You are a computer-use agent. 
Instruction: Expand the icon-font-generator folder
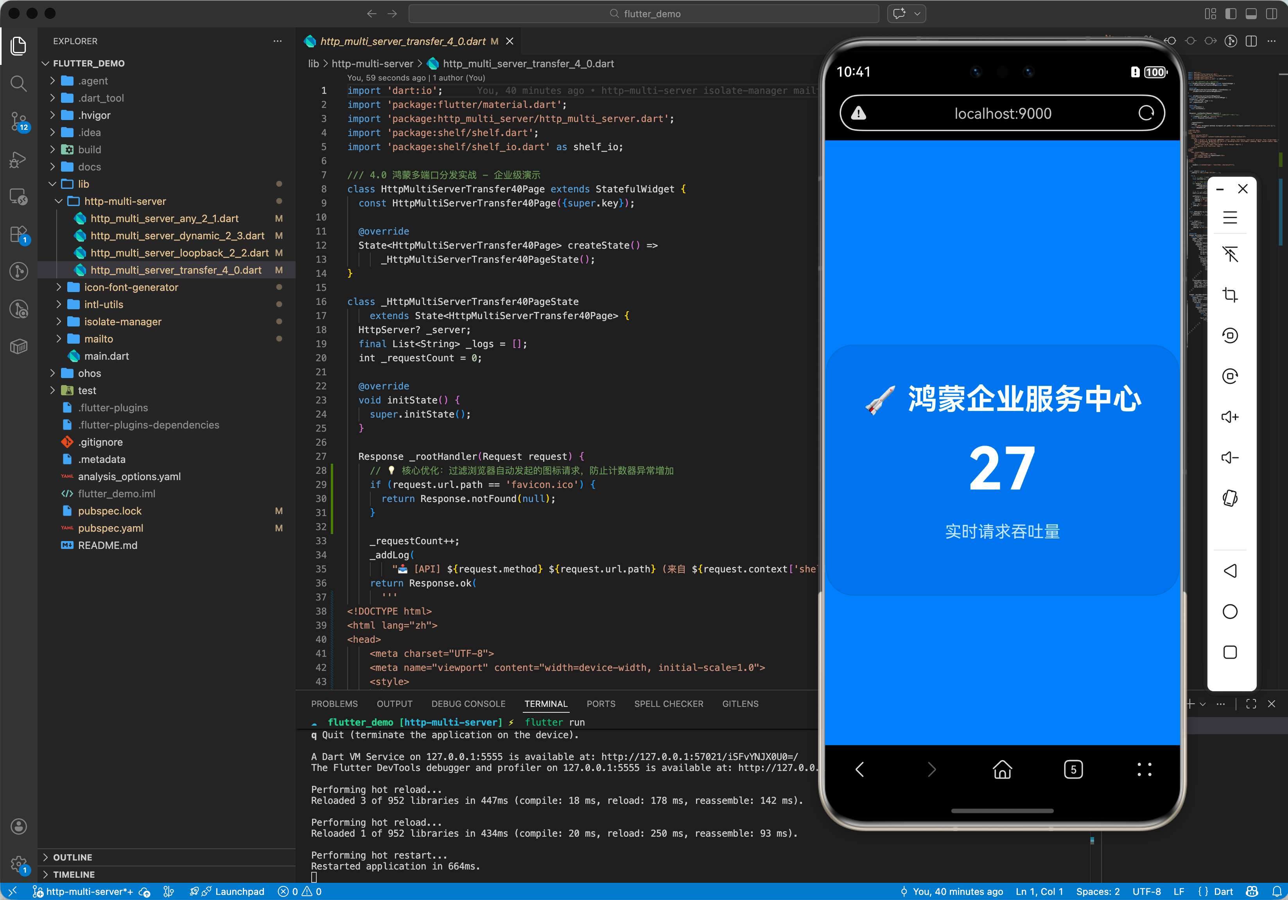coord(131,287)
